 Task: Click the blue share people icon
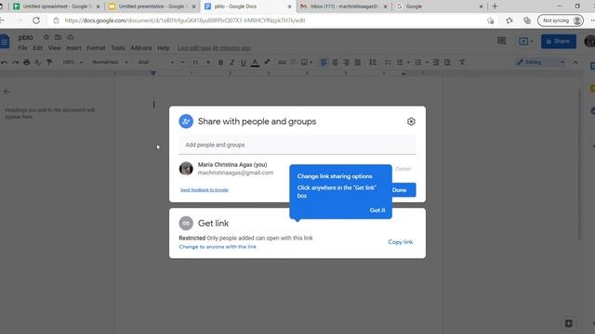[x=186, y=122]
